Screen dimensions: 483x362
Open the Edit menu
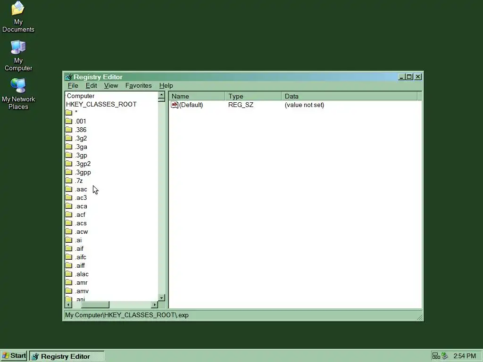[x=91, y=86]
